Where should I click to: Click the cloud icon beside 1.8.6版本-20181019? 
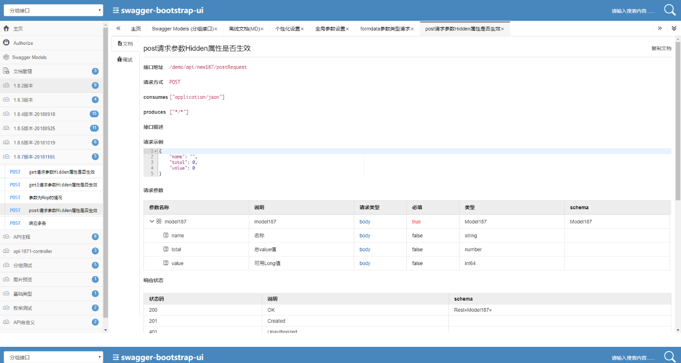point(6,143)
